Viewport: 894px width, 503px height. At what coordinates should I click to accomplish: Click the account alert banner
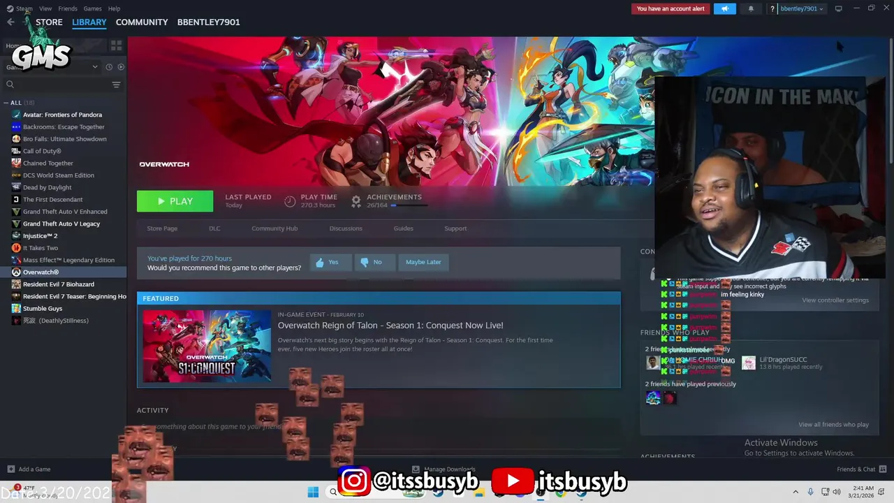point(670,8)
